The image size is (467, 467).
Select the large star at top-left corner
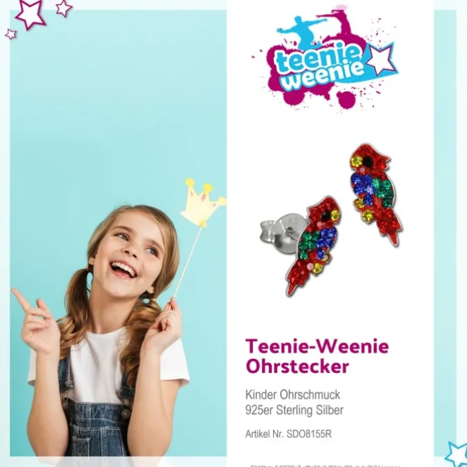click(x=31, y=13)
